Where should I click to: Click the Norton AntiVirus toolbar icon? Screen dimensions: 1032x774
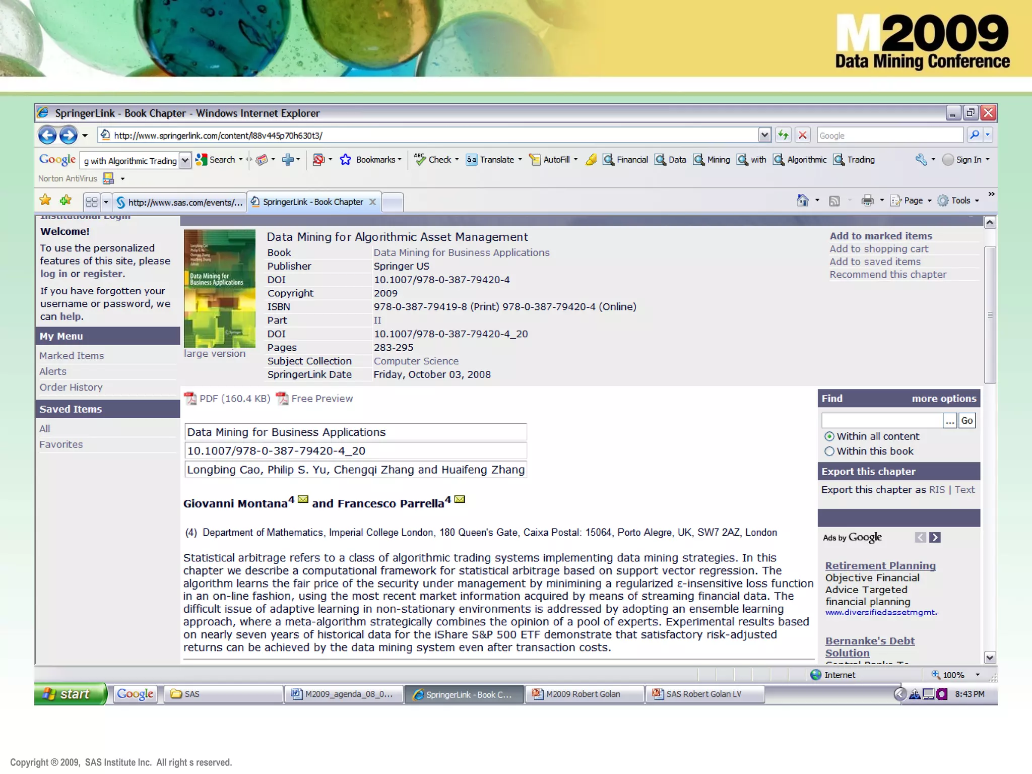108,178
